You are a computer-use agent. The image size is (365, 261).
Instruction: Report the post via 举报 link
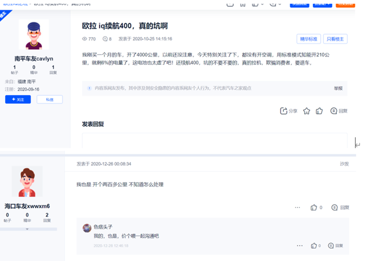coord(338,88)
